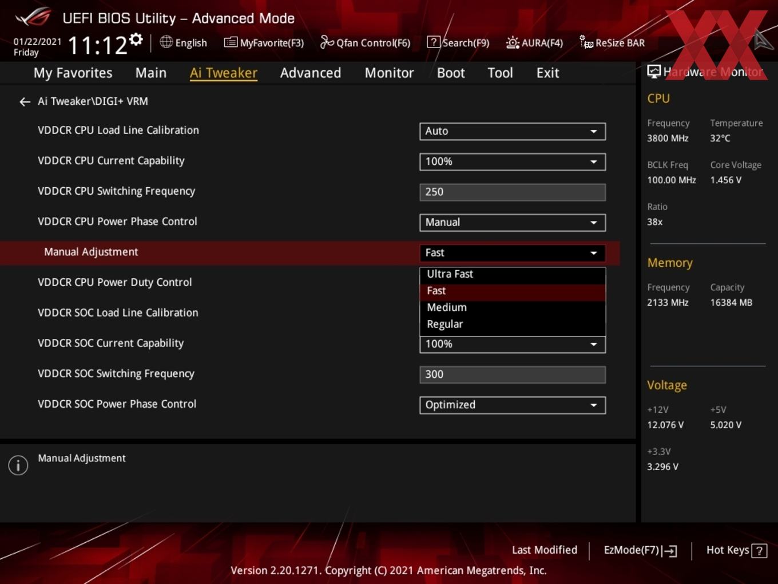The width and height of the screenshot is (778, 584).
Task: Click the 11:12 clock display
Action: click(97, 45)
